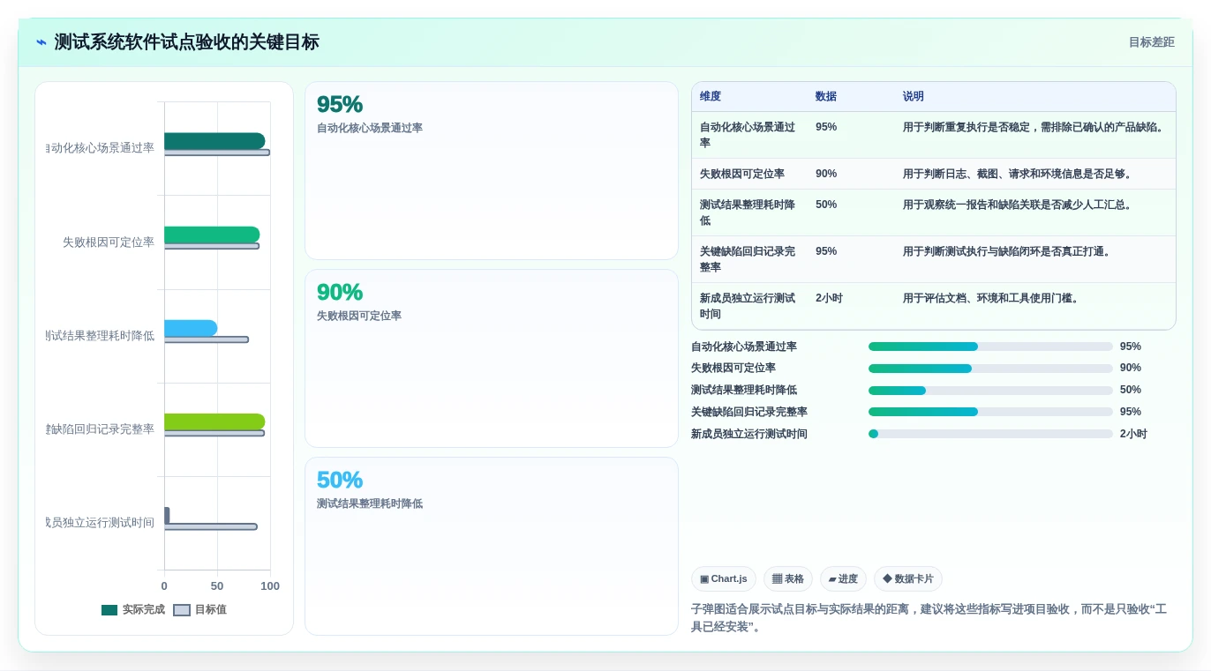
Task: Toggle the 目标值 legend entry
Action: 199,609
